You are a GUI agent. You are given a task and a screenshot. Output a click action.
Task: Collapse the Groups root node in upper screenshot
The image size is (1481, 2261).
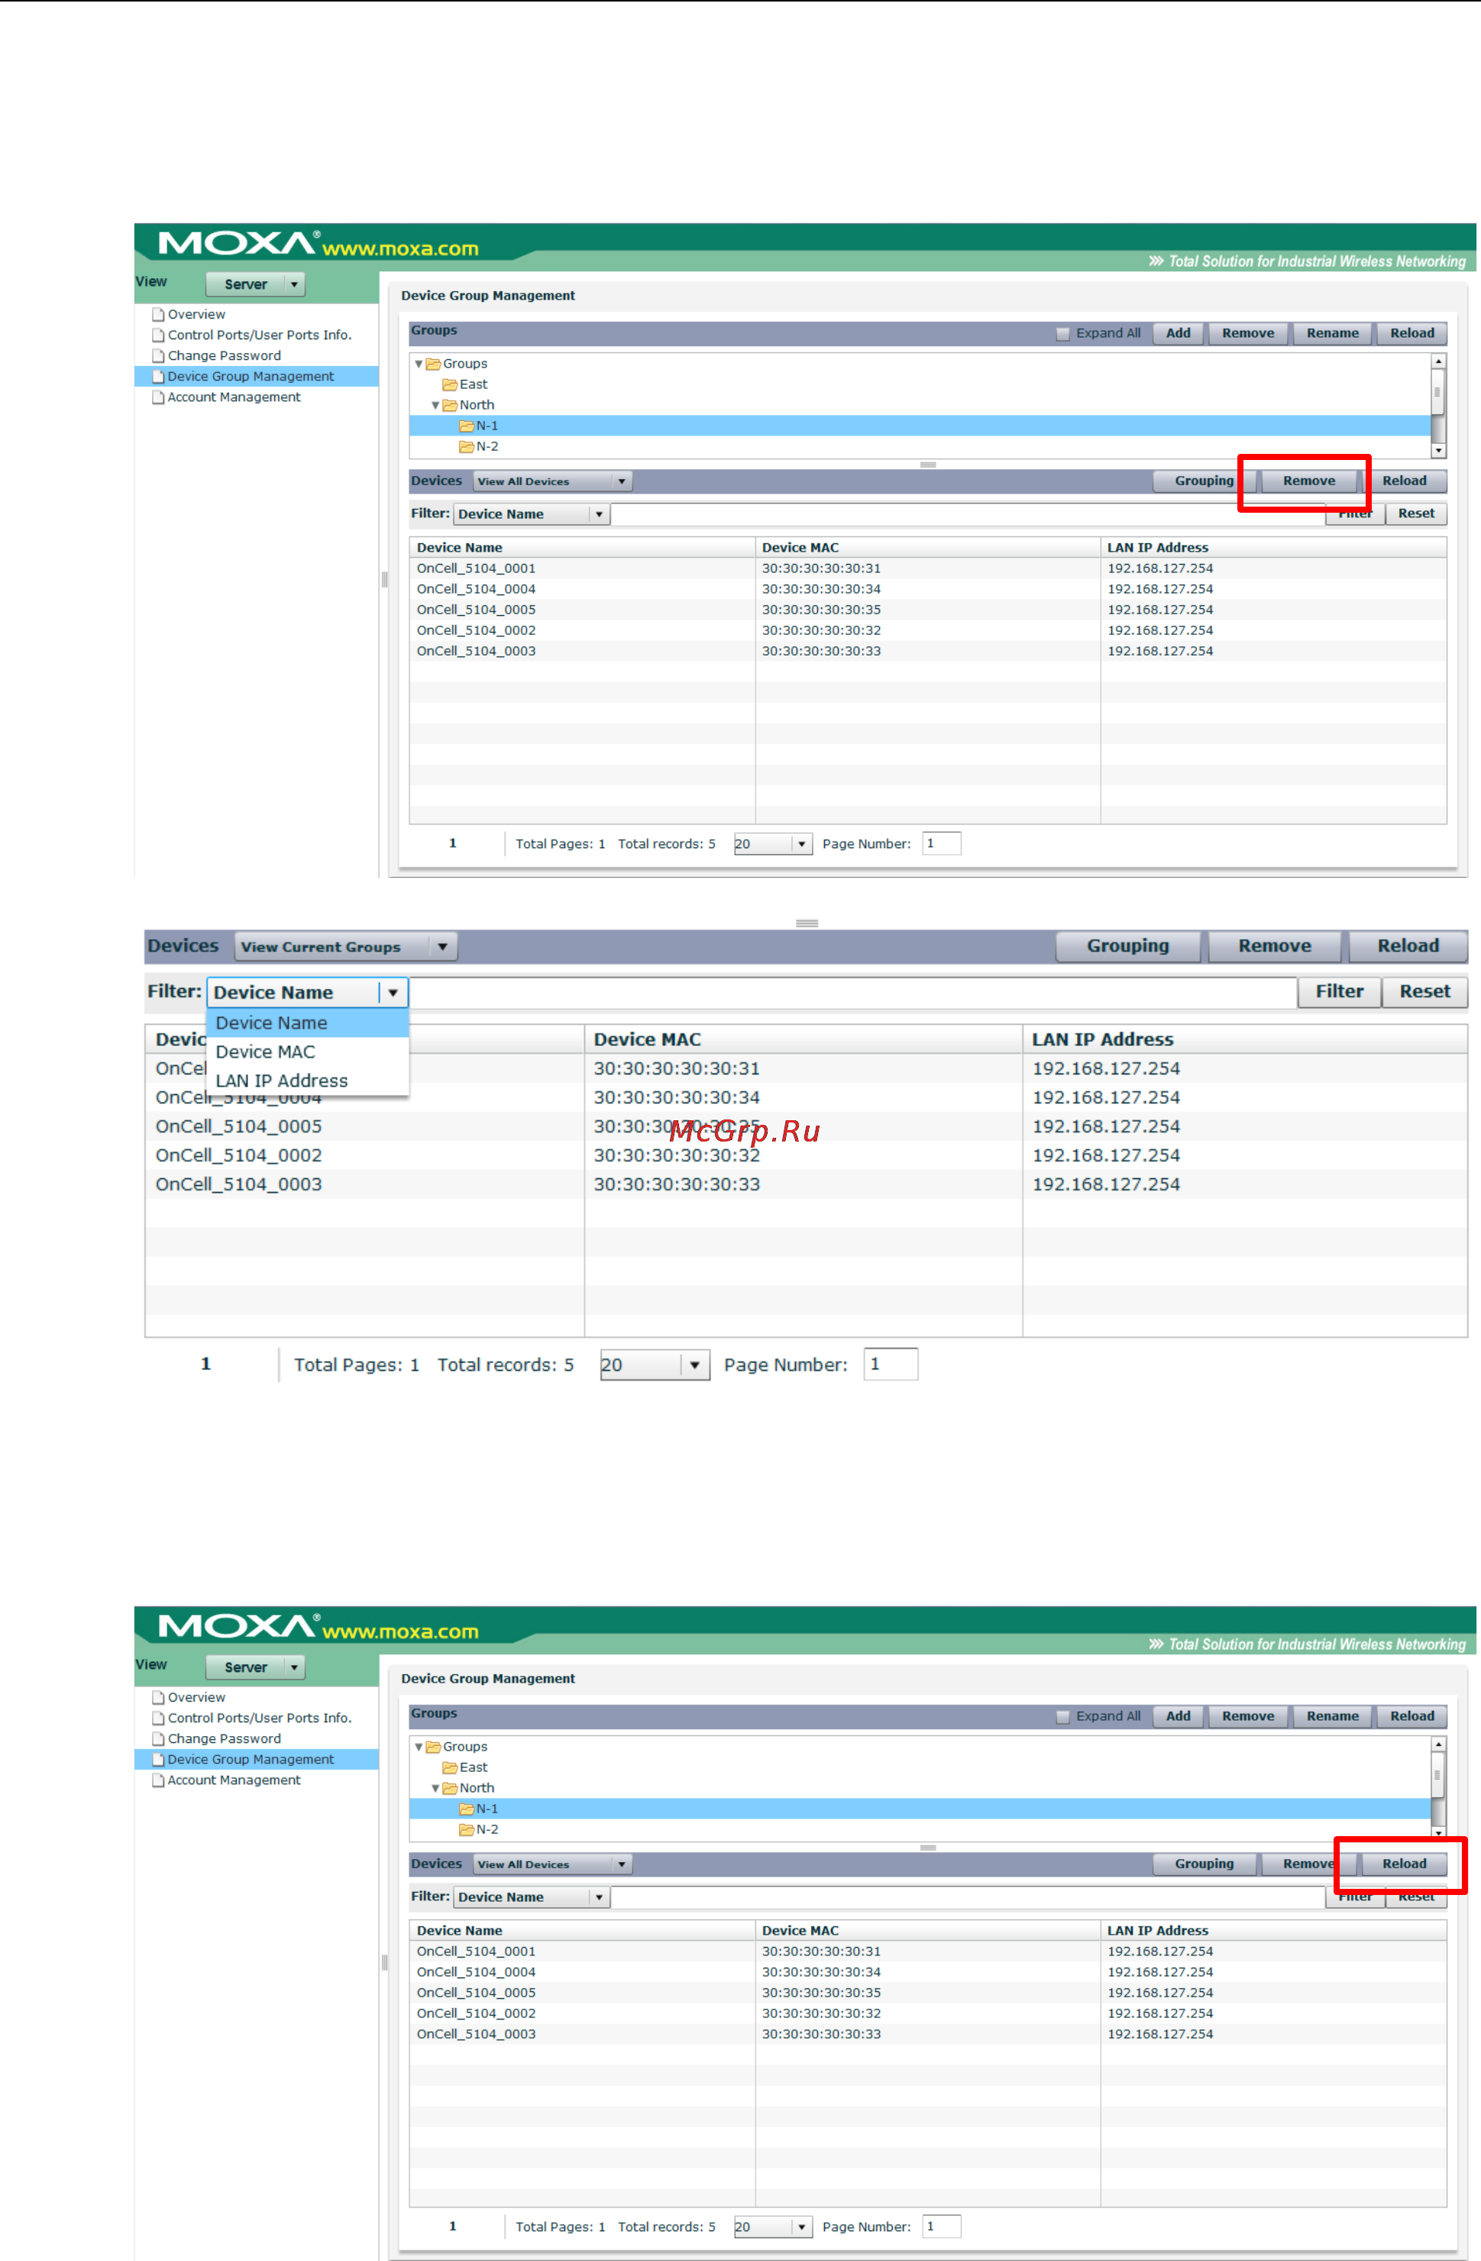pyautogui.click(x=419, y=364)
